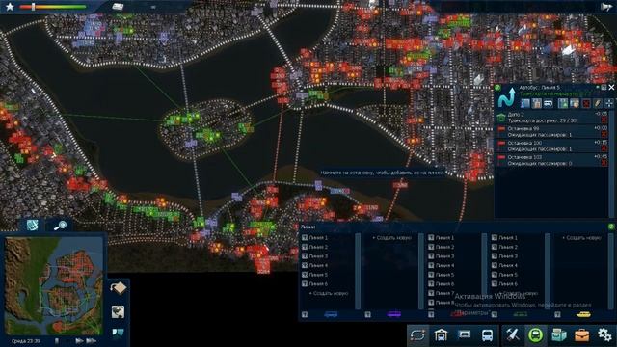Select bus Линия 4 in the list
Viewport: 617px width, 347px height.
[318, 265]
